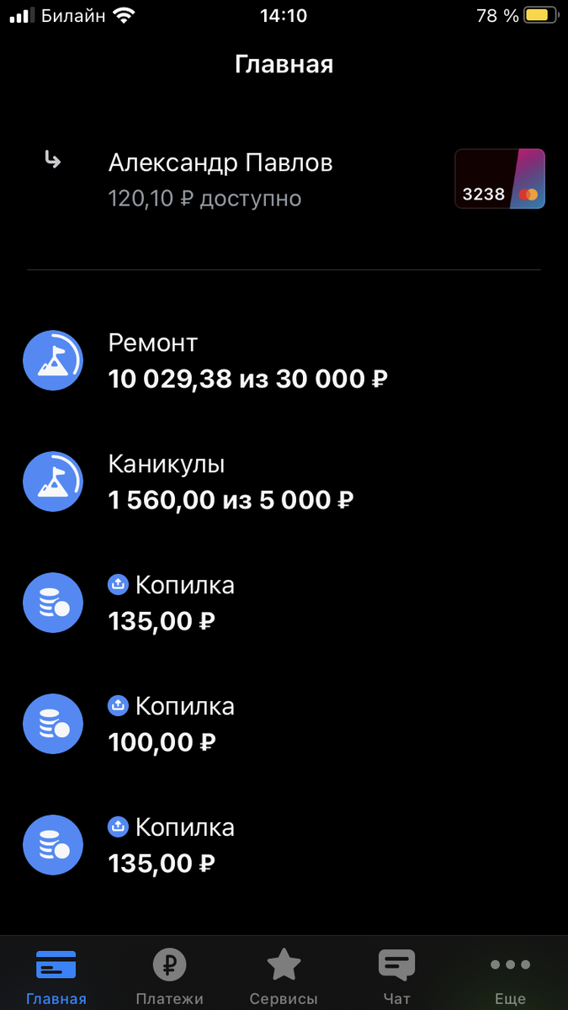Open the Платежи ruble icon in bottom bar
This screenshot has width=568, height=1010.
pyautogui.click(x=170, y=965)
